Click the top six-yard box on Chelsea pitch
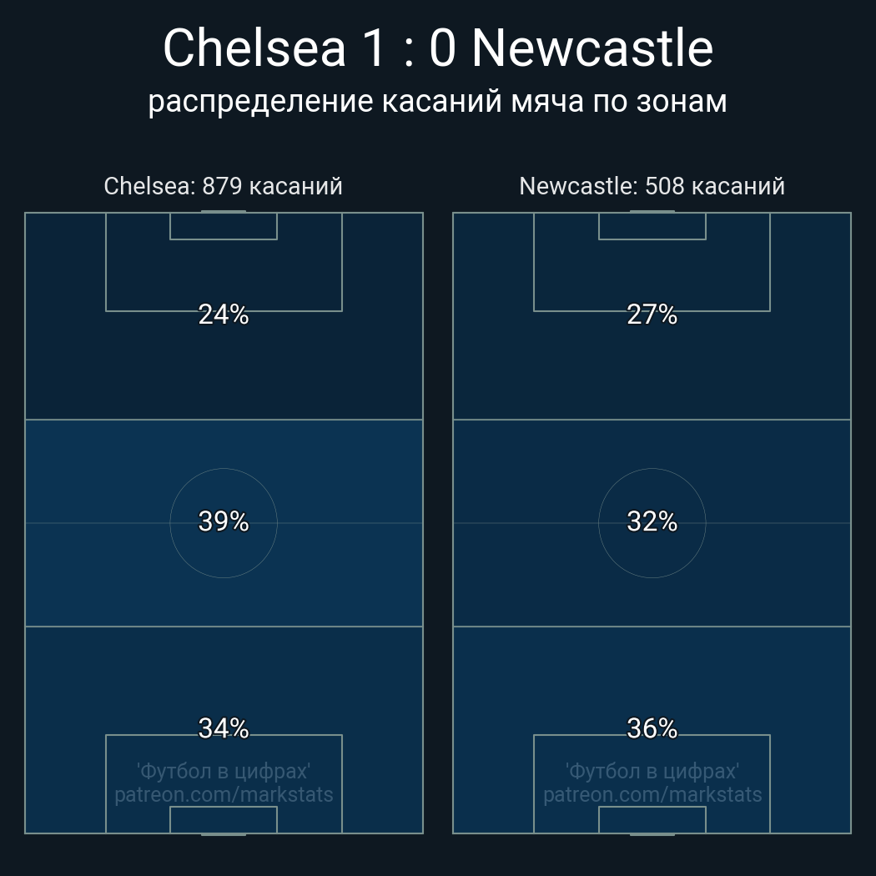Screen dimensions: 876x876 224,226
